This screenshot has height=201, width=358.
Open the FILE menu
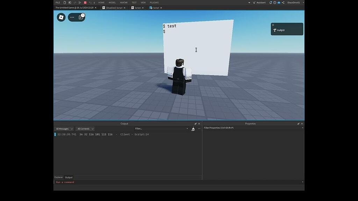pyautogui.click(x=57, y=2)
